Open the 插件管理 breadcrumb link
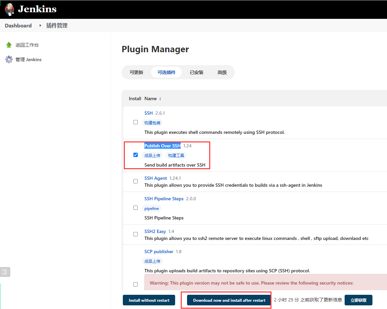Image resolution: width=387 pixels, height=309 pixels. pos(57,26)
